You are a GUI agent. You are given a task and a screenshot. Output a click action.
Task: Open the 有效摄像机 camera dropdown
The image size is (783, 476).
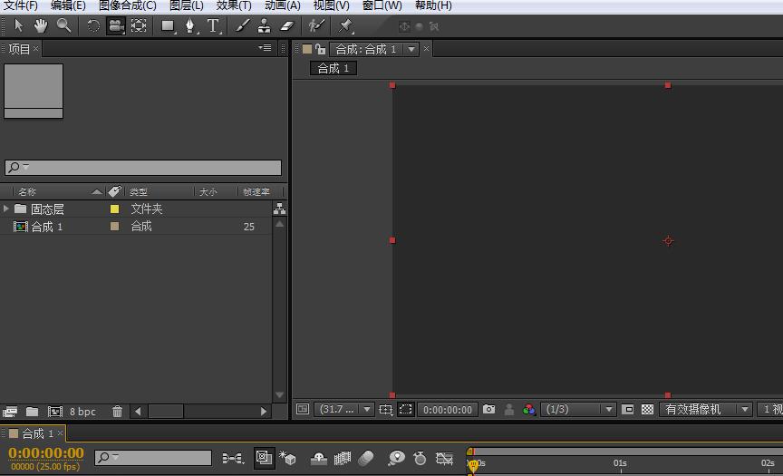click(706, 410)
